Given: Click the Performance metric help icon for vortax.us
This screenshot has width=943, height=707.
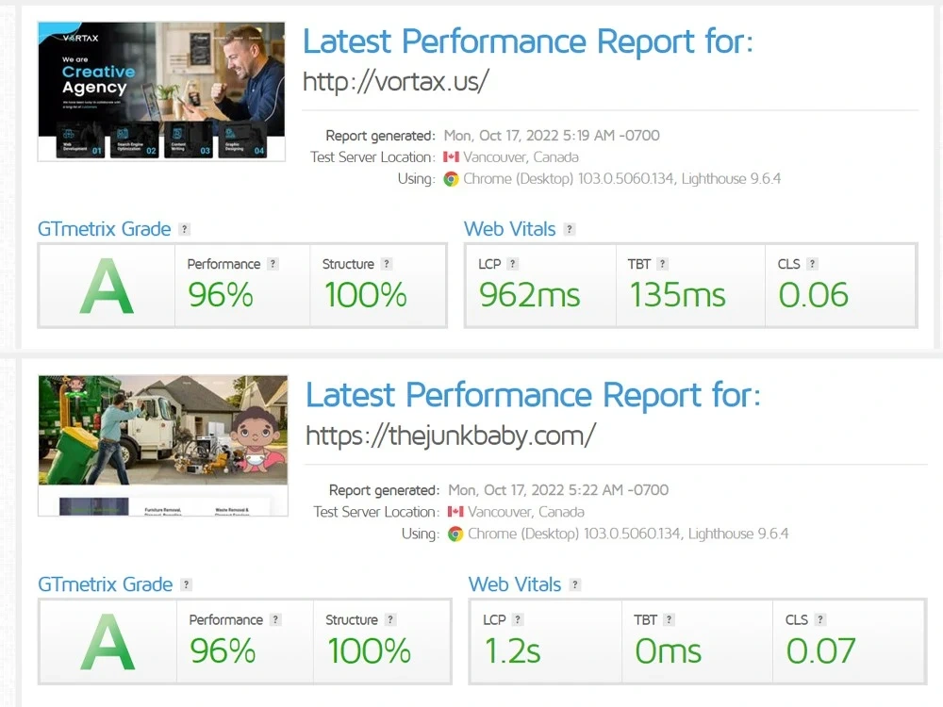Looking at the screenshot, I should click(x=273, y=264).
